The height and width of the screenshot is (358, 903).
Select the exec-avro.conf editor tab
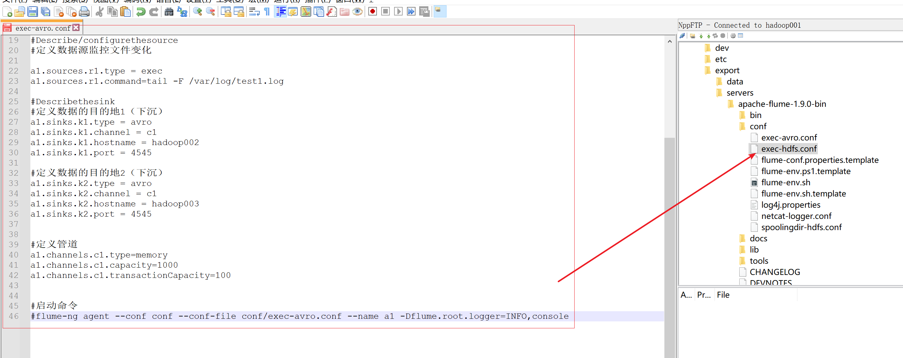[x=43, y=28]
